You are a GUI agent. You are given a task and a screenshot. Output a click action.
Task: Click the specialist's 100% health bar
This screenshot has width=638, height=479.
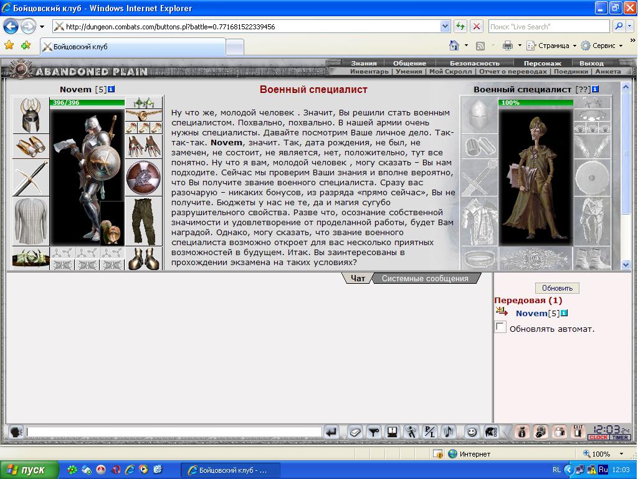pos(536,102)
